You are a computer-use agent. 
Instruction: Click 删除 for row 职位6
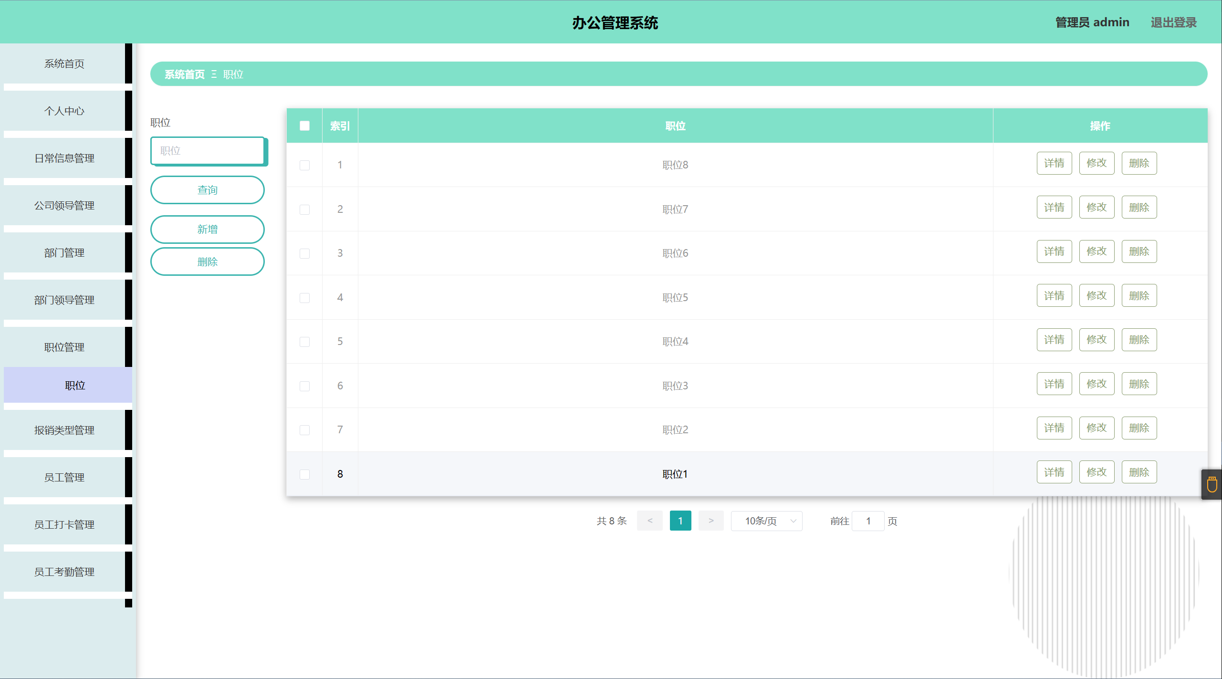[x=1139, y=251]
